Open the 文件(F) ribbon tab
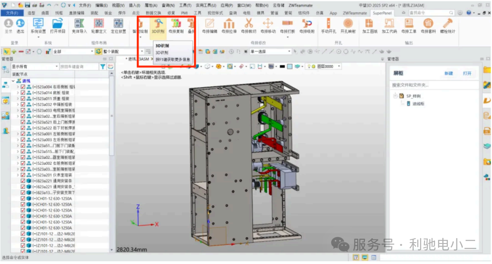The height and width of the screenshot is (264, 492). [12, 13]
